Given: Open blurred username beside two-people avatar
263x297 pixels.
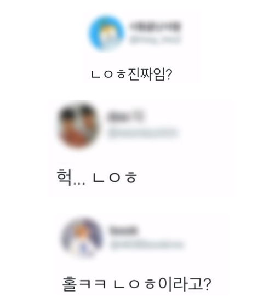Looking at the screenshot, I should click(x=125, y=117).
